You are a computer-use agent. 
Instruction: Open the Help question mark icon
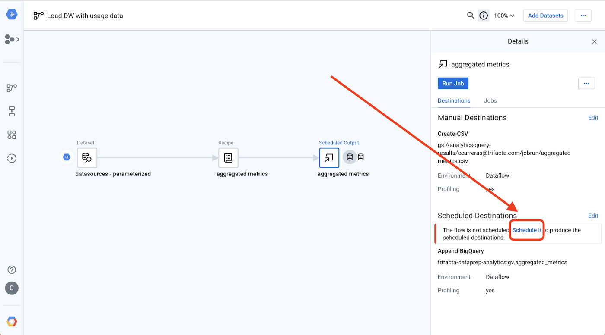(12, 270)
